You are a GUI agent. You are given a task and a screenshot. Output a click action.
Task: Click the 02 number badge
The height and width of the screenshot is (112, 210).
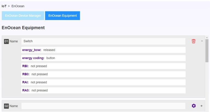6,106
